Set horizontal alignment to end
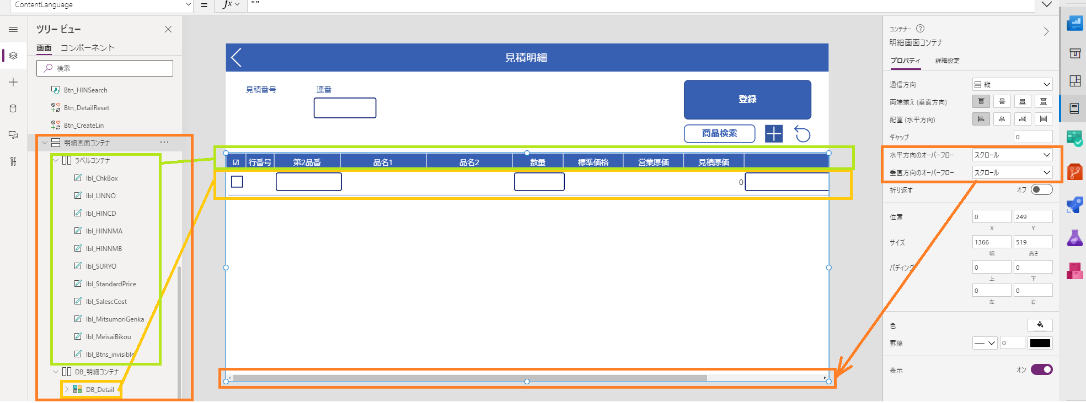This screenshot has width=1086, height=403. coord(1023,119)
